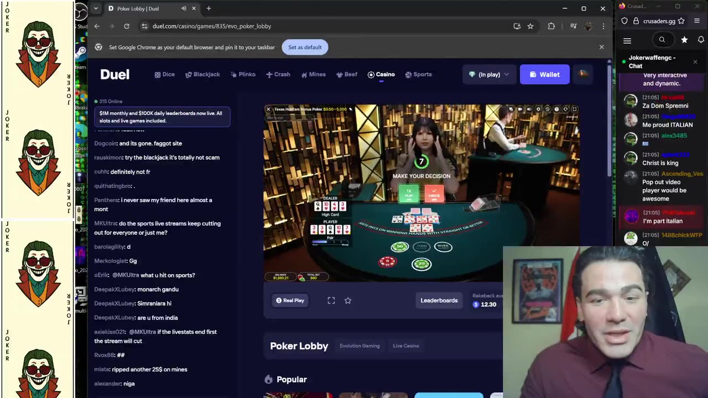Open the user avatar next to Wallet
Viewport: 708px width, 398px height.
tap(584, 74)
